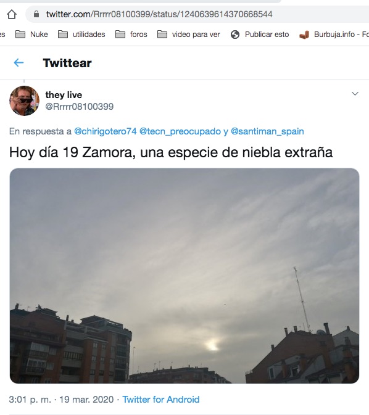Screen dimensions: 369x415
Task: Click the twitter.com URL address bar
Action: [x=197, y=14]
